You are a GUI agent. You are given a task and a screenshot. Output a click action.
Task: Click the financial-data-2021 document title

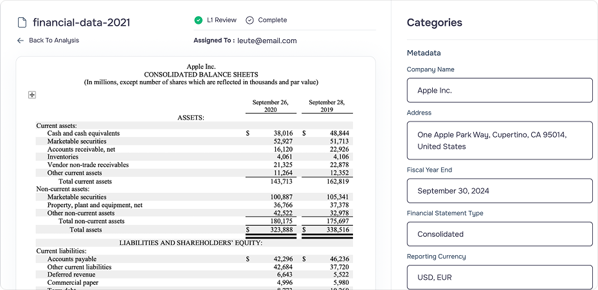pos(81,23)
